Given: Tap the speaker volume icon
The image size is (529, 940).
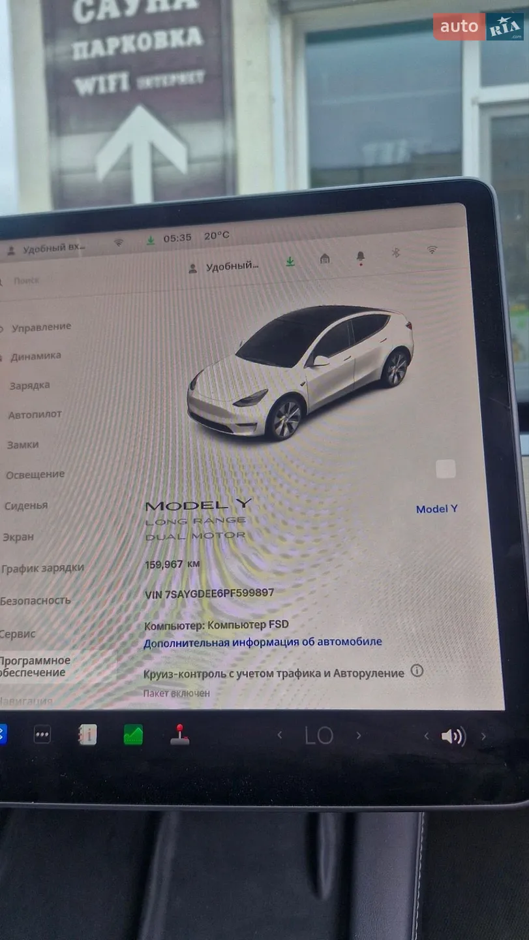Looking at the screenshot, I should pyautogui.click(x=453, y=736).
